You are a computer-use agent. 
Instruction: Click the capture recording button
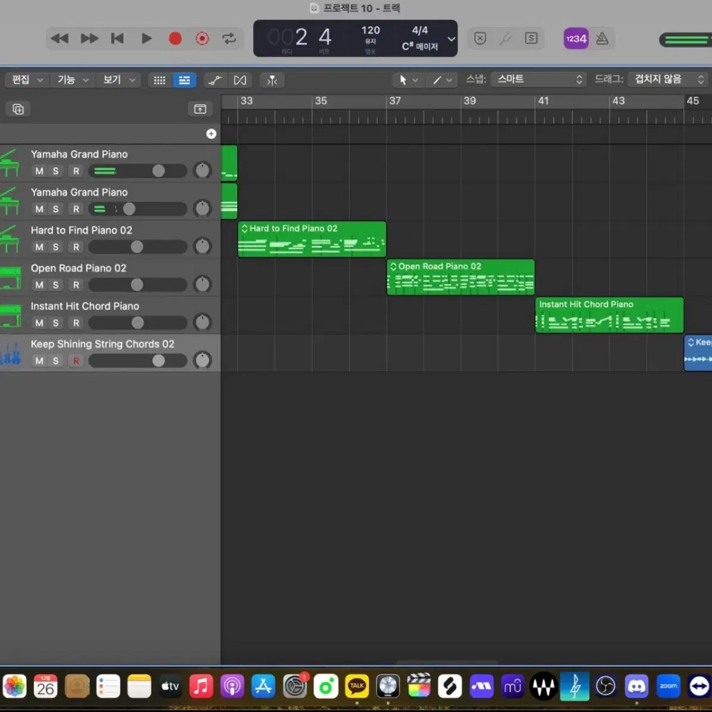pos(202,39)
